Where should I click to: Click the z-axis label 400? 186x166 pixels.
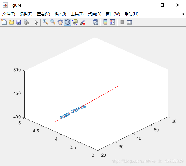[x=17, y=117]
